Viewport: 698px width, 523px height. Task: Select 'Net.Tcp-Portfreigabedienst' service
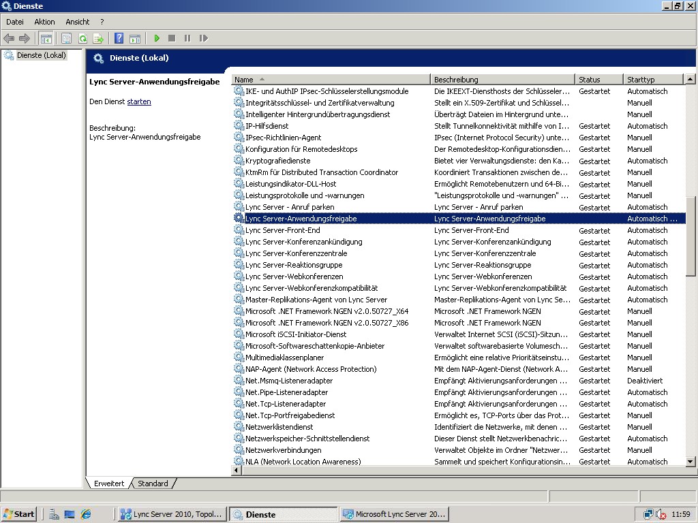pos(290,415)
